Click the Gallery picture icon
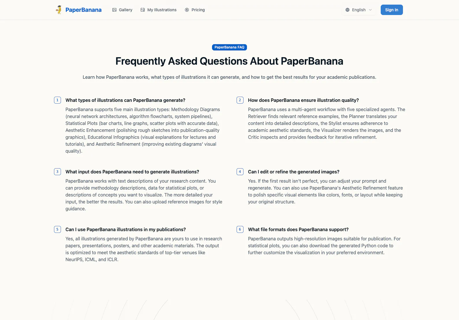The image size is (459, 320). (x=114, y=10)
